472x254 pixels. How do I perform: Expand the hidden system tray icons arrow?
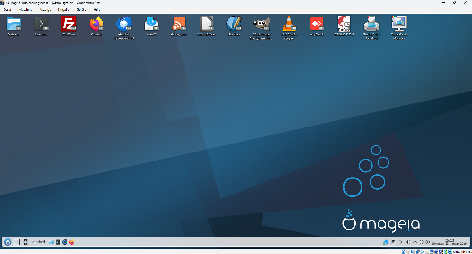[415, 242]
